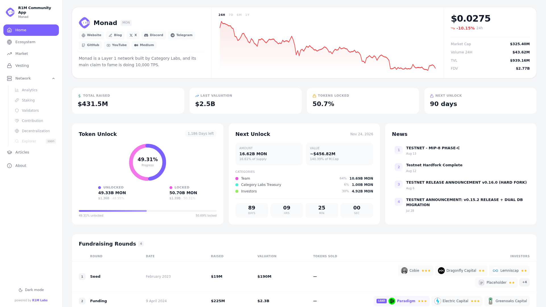Open the Medium link
Image resolution: width=546 pixels, height=307 pixels.
[144, 45]
